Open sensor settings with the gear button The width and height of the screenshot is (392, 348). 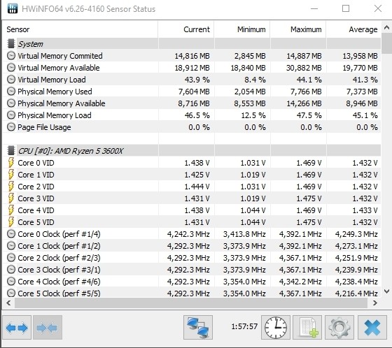(339, 327)
